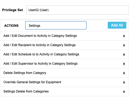
Task: Click arrow for Add / Edit Supervisor to Activity
Action: (124, 64)
